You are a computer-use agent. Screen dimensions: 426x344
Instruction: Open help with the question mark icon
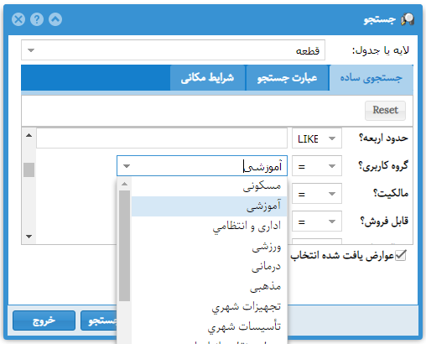(37, 19)
